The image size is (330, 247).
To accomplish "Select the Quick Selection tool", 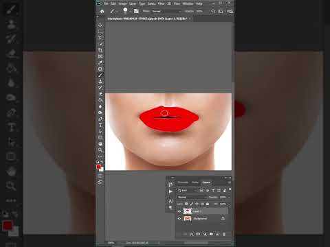I will tap(100, 44).
